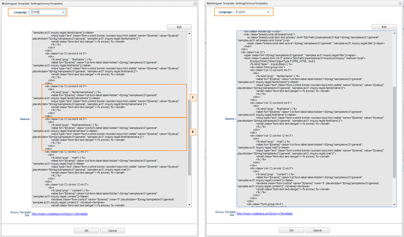
Task: Click the "firstName" bind line in English source
Action: click(x=276, y=109)
